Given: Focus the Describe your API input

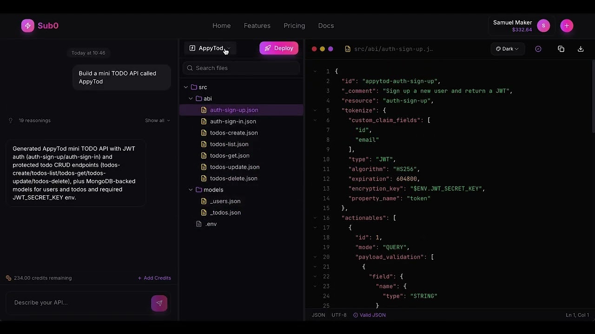Looking at the screenshot, I should [80, 302].
